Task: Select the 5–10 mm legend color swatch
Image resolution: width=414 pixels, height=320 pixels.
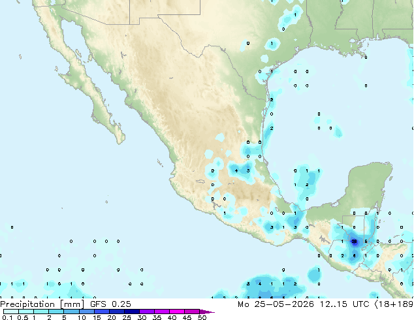Action: tap(71, 312)
